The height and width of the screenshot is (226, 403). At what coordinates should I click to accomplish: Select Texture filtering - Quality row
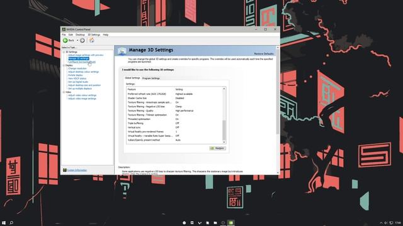(174, 110)
